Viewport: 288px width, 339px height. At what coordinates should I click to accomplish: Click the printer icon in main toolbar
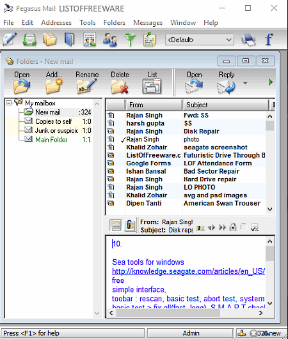248,40
